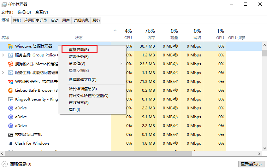267x168 pixels.
Task: Sort by the 网络 column header
Action: 192,35
